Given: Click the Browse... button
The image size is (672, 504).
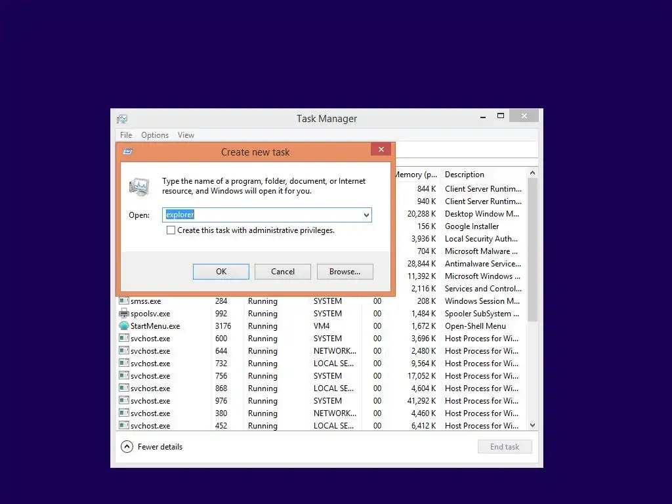Looking at the screenshot, I should coord(345,272).
